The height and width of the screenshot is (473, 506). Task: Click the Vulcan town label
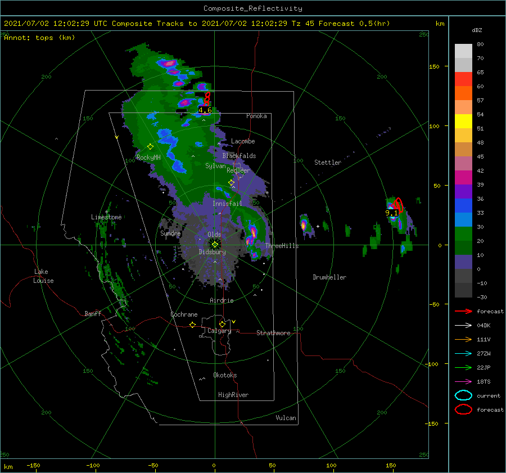point(286,418)
